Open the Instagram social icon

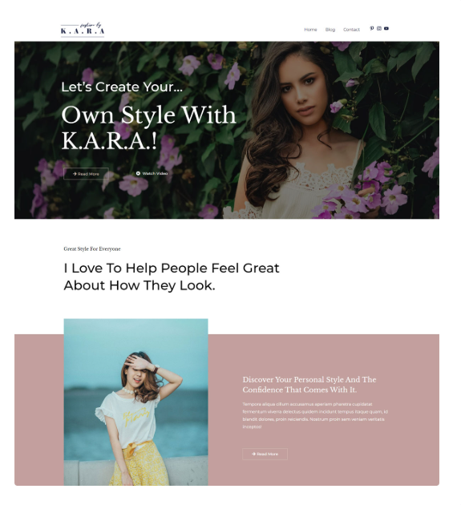tap(379, 28)
